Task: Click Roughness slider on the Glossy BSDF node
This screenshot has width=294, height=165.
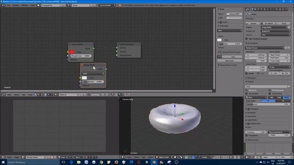Action: (93, 82)
